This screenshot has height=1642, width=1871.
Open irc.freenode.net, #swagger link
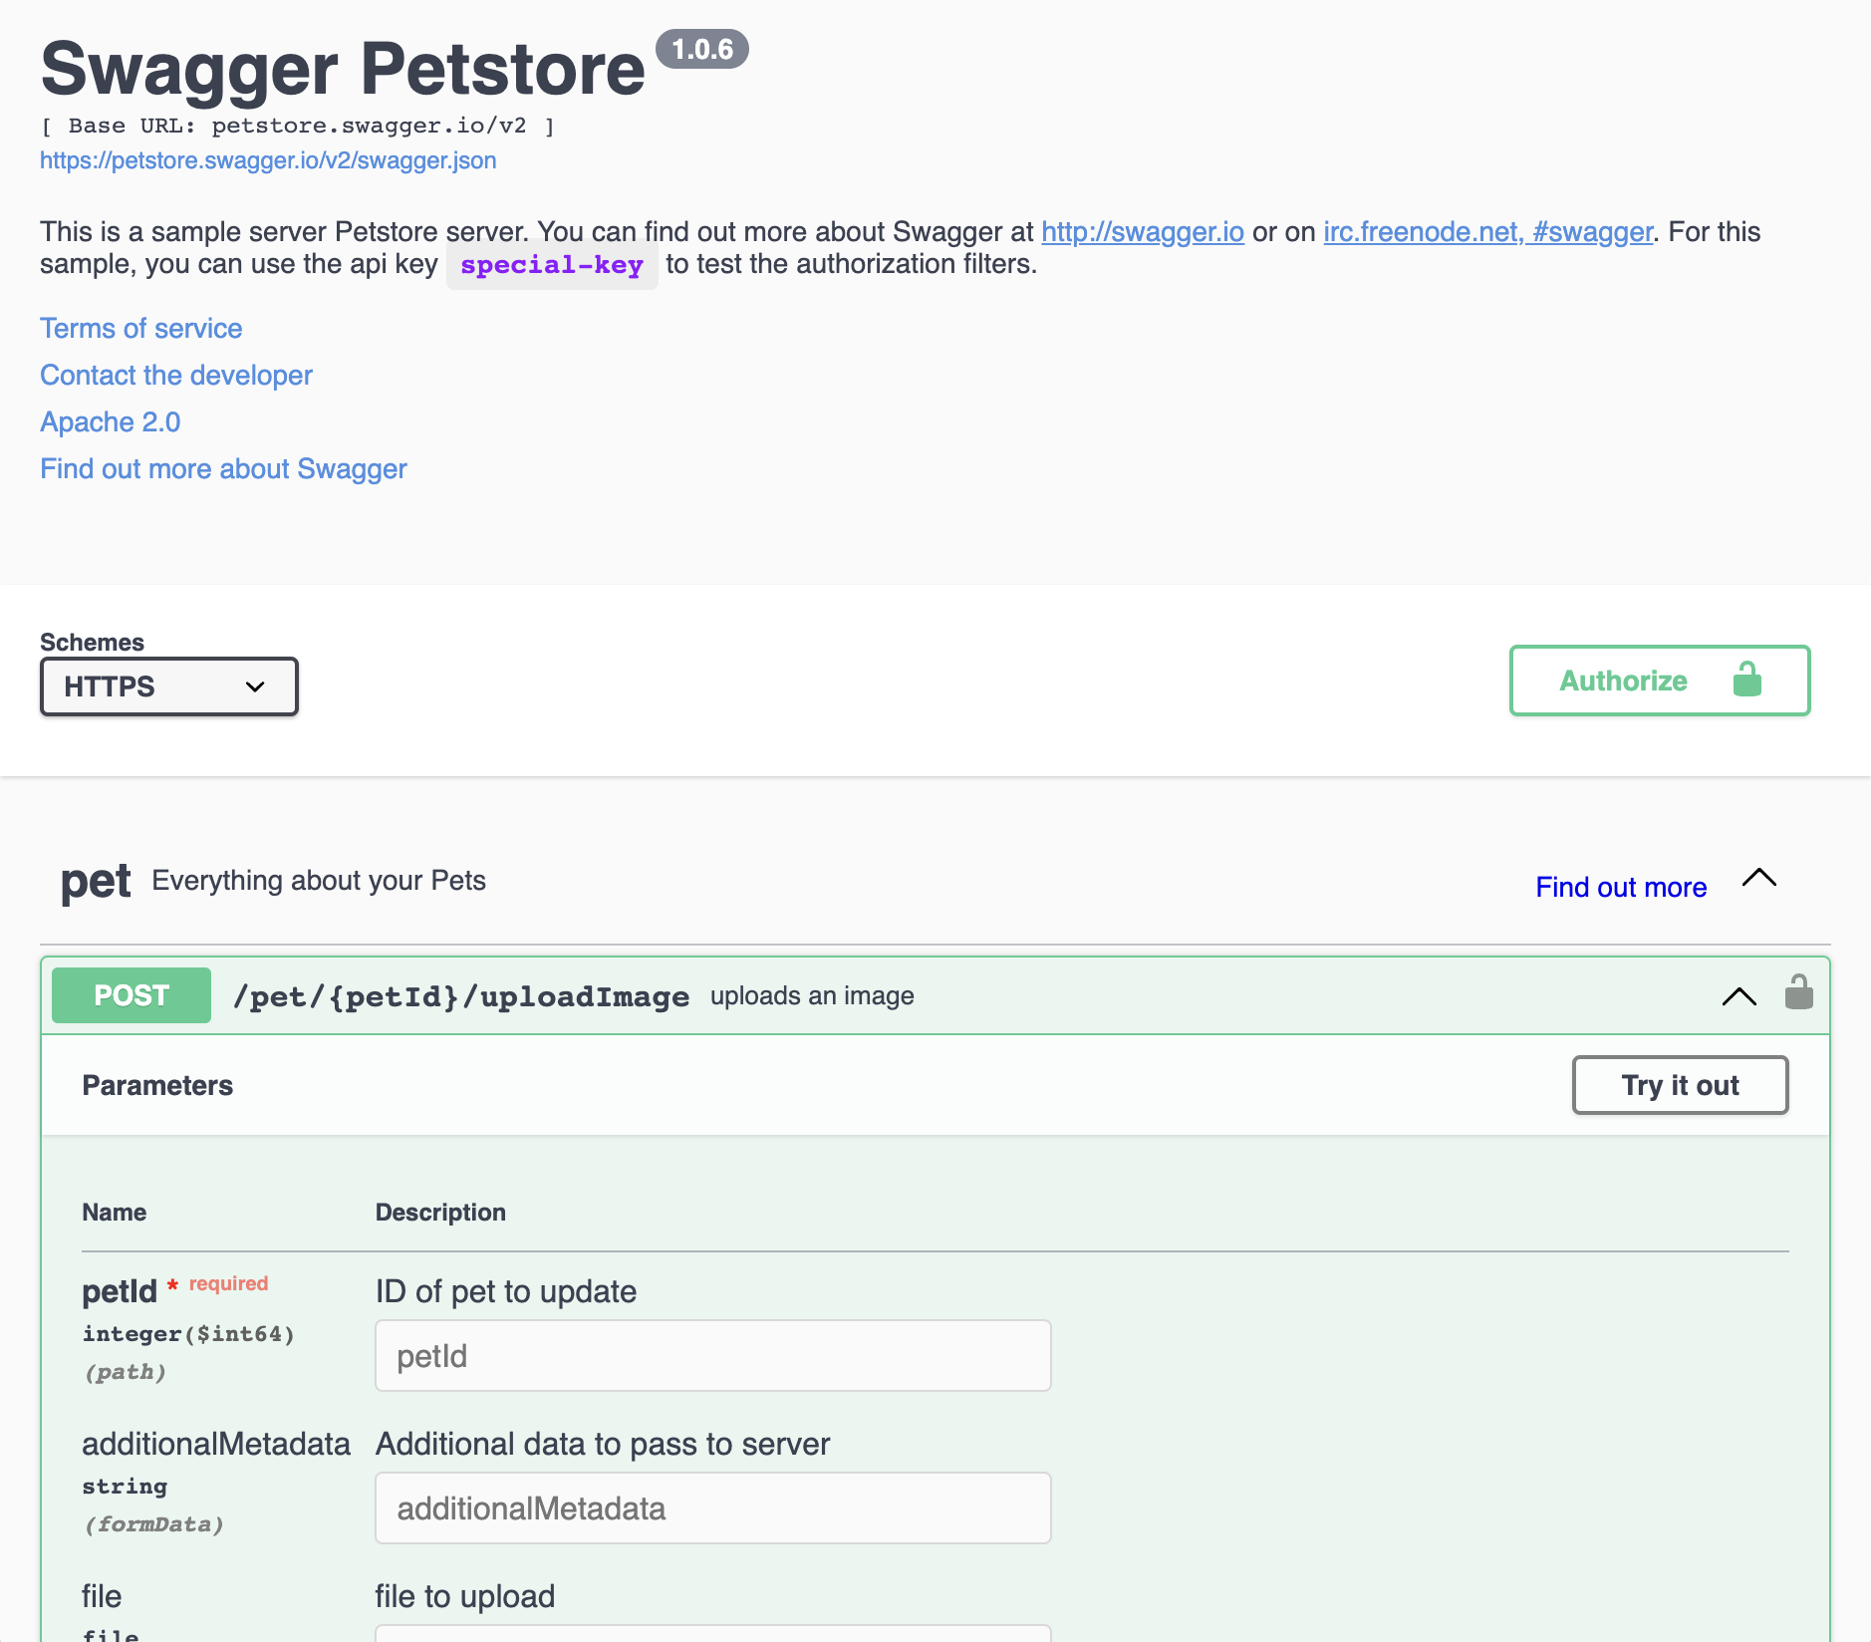[1487, 232]
